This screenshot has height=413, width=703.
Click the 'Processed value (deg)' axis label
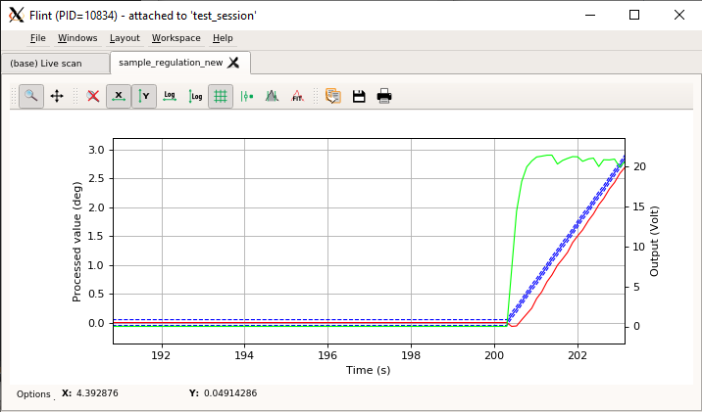(x=76, y=242)
